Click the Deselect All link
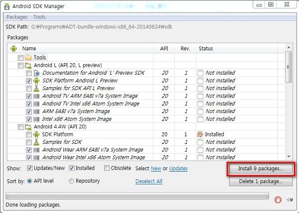 (149, 181)
